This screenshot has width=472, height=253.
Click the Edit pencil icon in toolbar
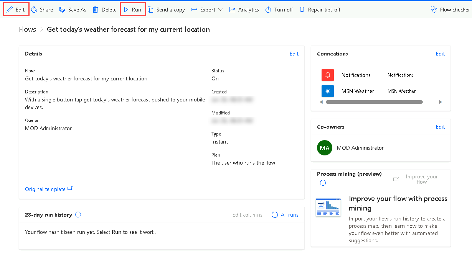click(10, 10)
